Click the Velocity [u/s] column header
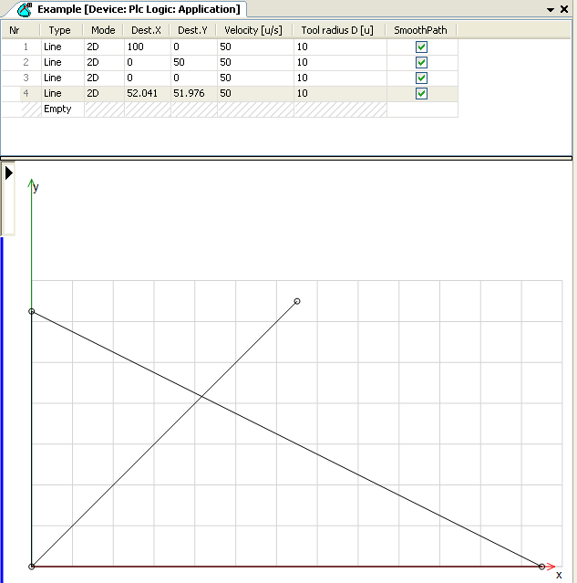Image resolution: width=577 pixels, height=583 pixels. click(253, 30)
